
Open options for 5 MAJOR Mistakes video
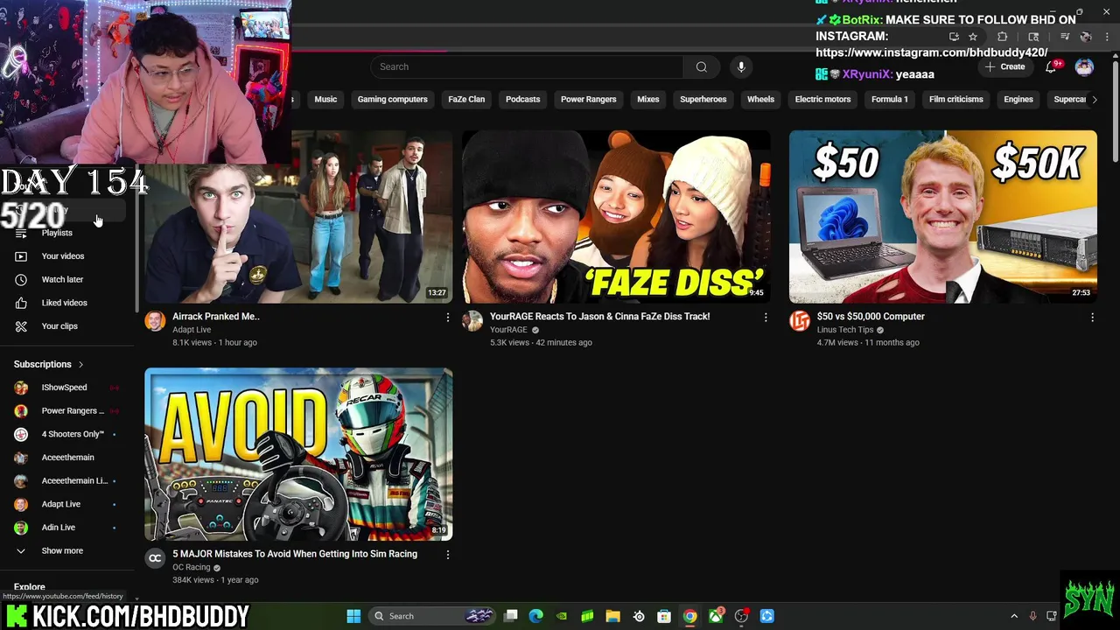coord(448,554)
